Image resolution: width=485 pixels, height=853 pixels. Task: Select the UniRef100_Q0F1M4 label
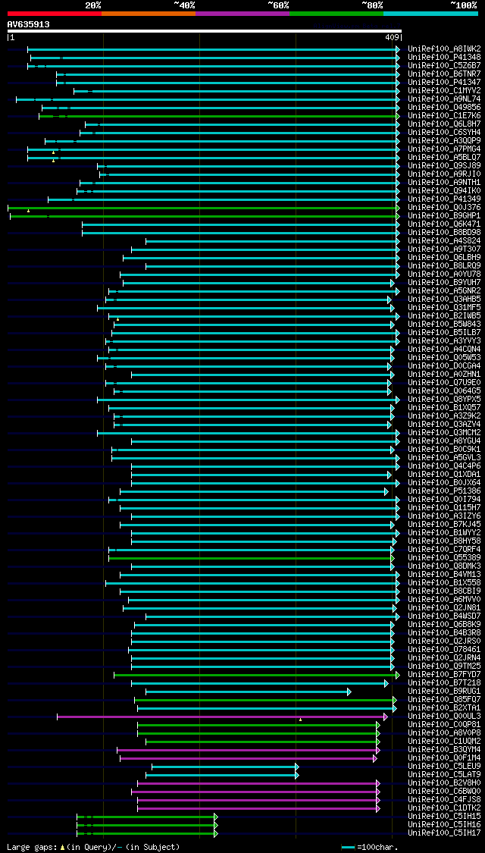point(444,757)
